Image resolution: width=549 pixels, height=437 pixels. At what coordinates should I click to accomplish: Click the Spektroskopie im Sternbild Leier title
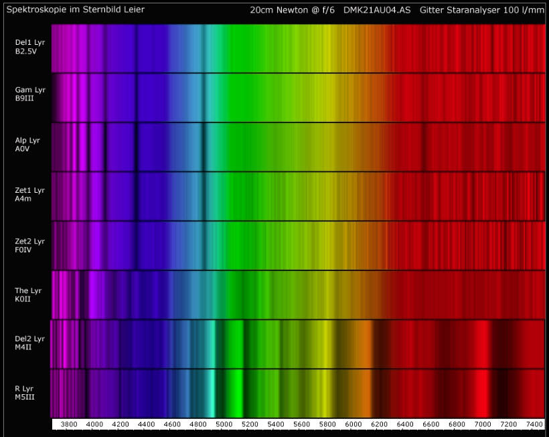(x=74, y=9)
